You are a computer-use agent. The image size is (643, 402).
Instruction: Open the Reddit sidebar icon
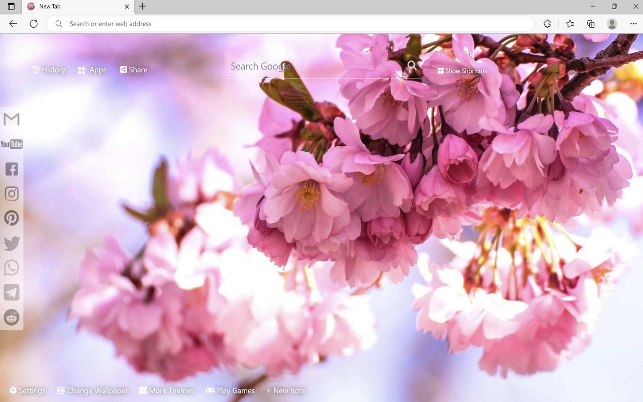click(12, 317)
